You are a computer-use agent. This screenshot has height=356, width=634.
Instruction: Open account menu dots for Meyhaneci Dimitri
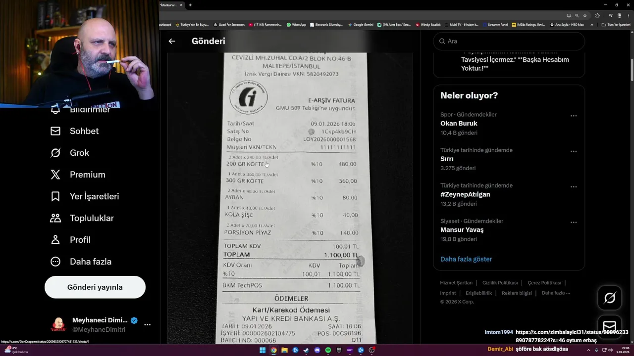coord(147,325)
